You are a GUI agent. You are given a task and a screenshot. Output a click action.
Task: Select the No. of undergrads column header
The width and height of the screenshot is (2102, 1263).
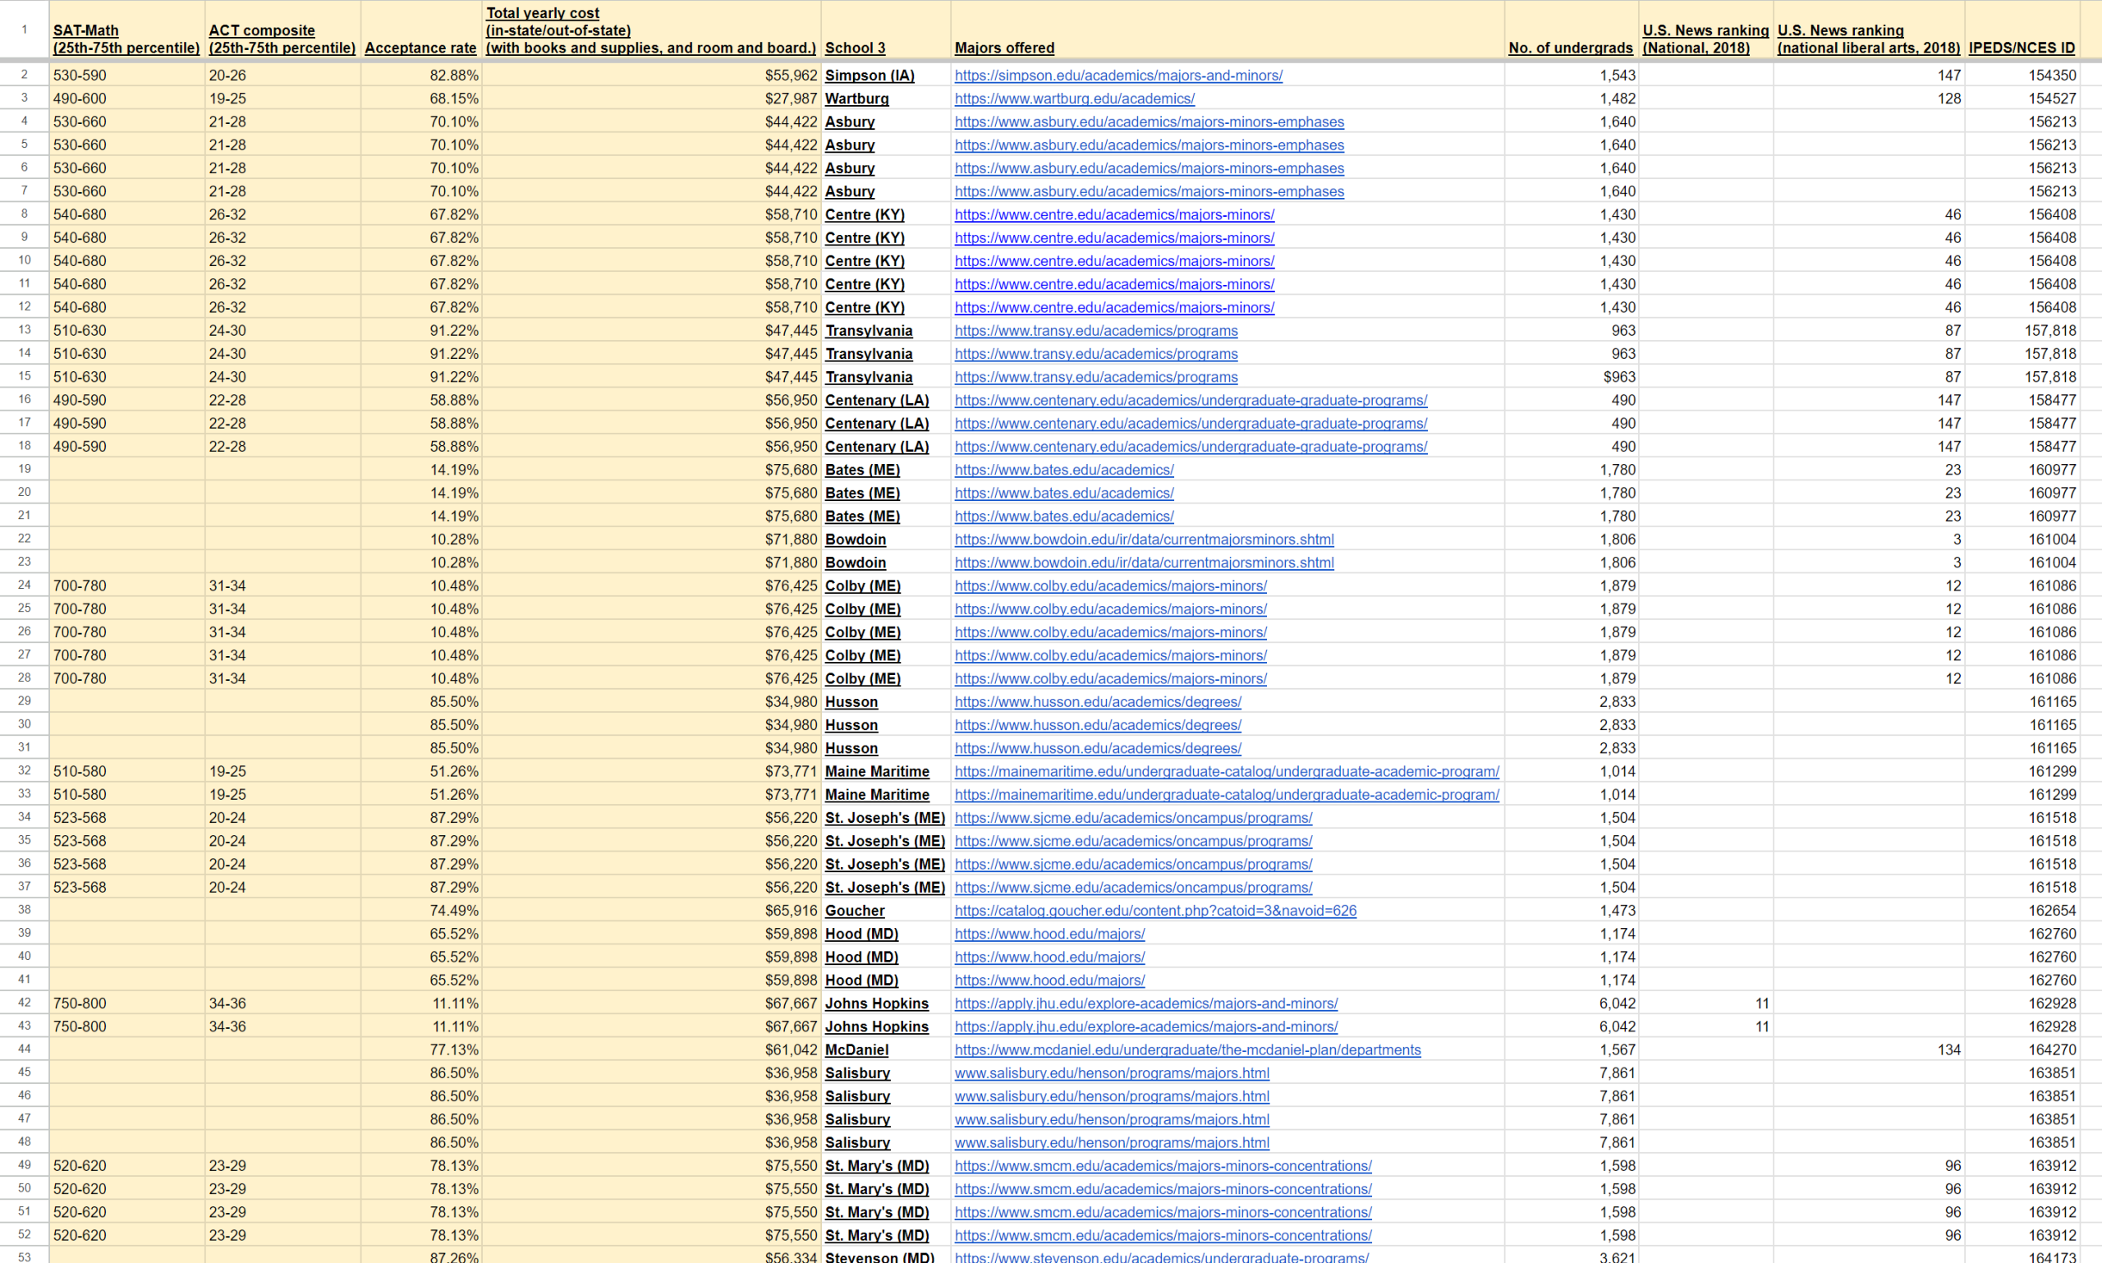coord(1570,48)
